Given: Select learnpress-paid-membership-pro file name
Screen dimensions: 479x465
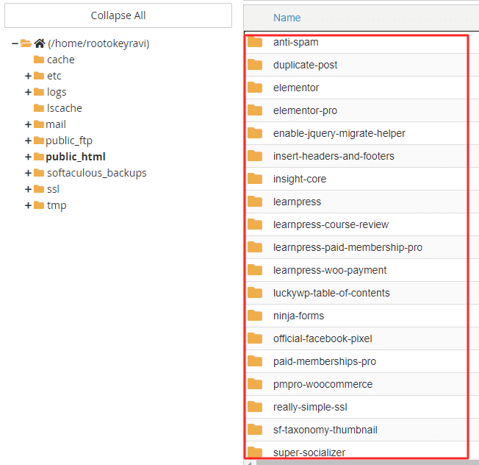Looking at the screenshot, I should coord(347,247).
